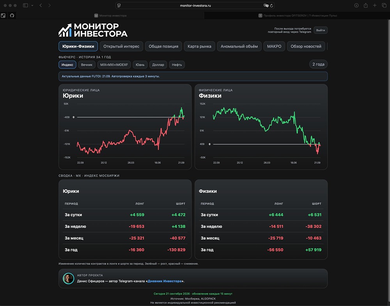This screenshot has width=390, height=306.
Task: Click the translate icon in address bar
Action: [266, 5]
